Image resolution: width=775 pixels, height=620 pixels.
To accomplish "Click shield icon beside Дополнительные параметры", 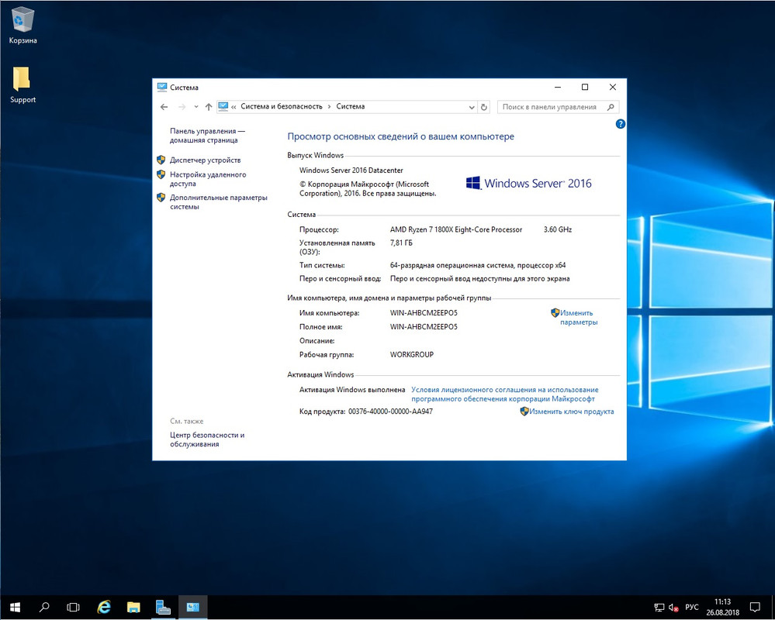I will pyautogui.click(x=161, y=198).
